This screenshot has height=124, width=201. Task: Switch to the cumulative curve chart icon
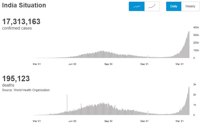pos(152,6)
